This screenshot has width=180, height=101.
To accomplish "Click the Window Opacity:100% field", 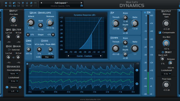I will [x=60, y=6].
